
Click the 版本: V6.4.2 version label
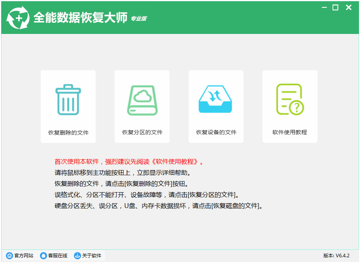336,255
